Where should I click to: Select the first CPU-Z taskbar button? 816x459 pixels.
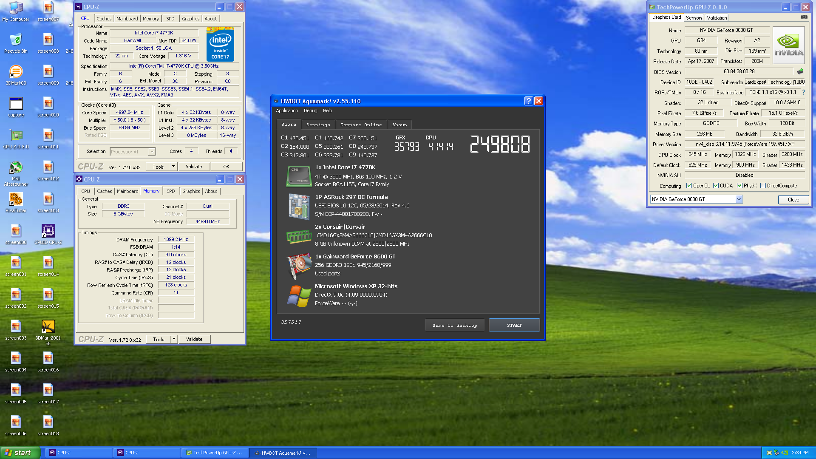(x=79, y=453)
